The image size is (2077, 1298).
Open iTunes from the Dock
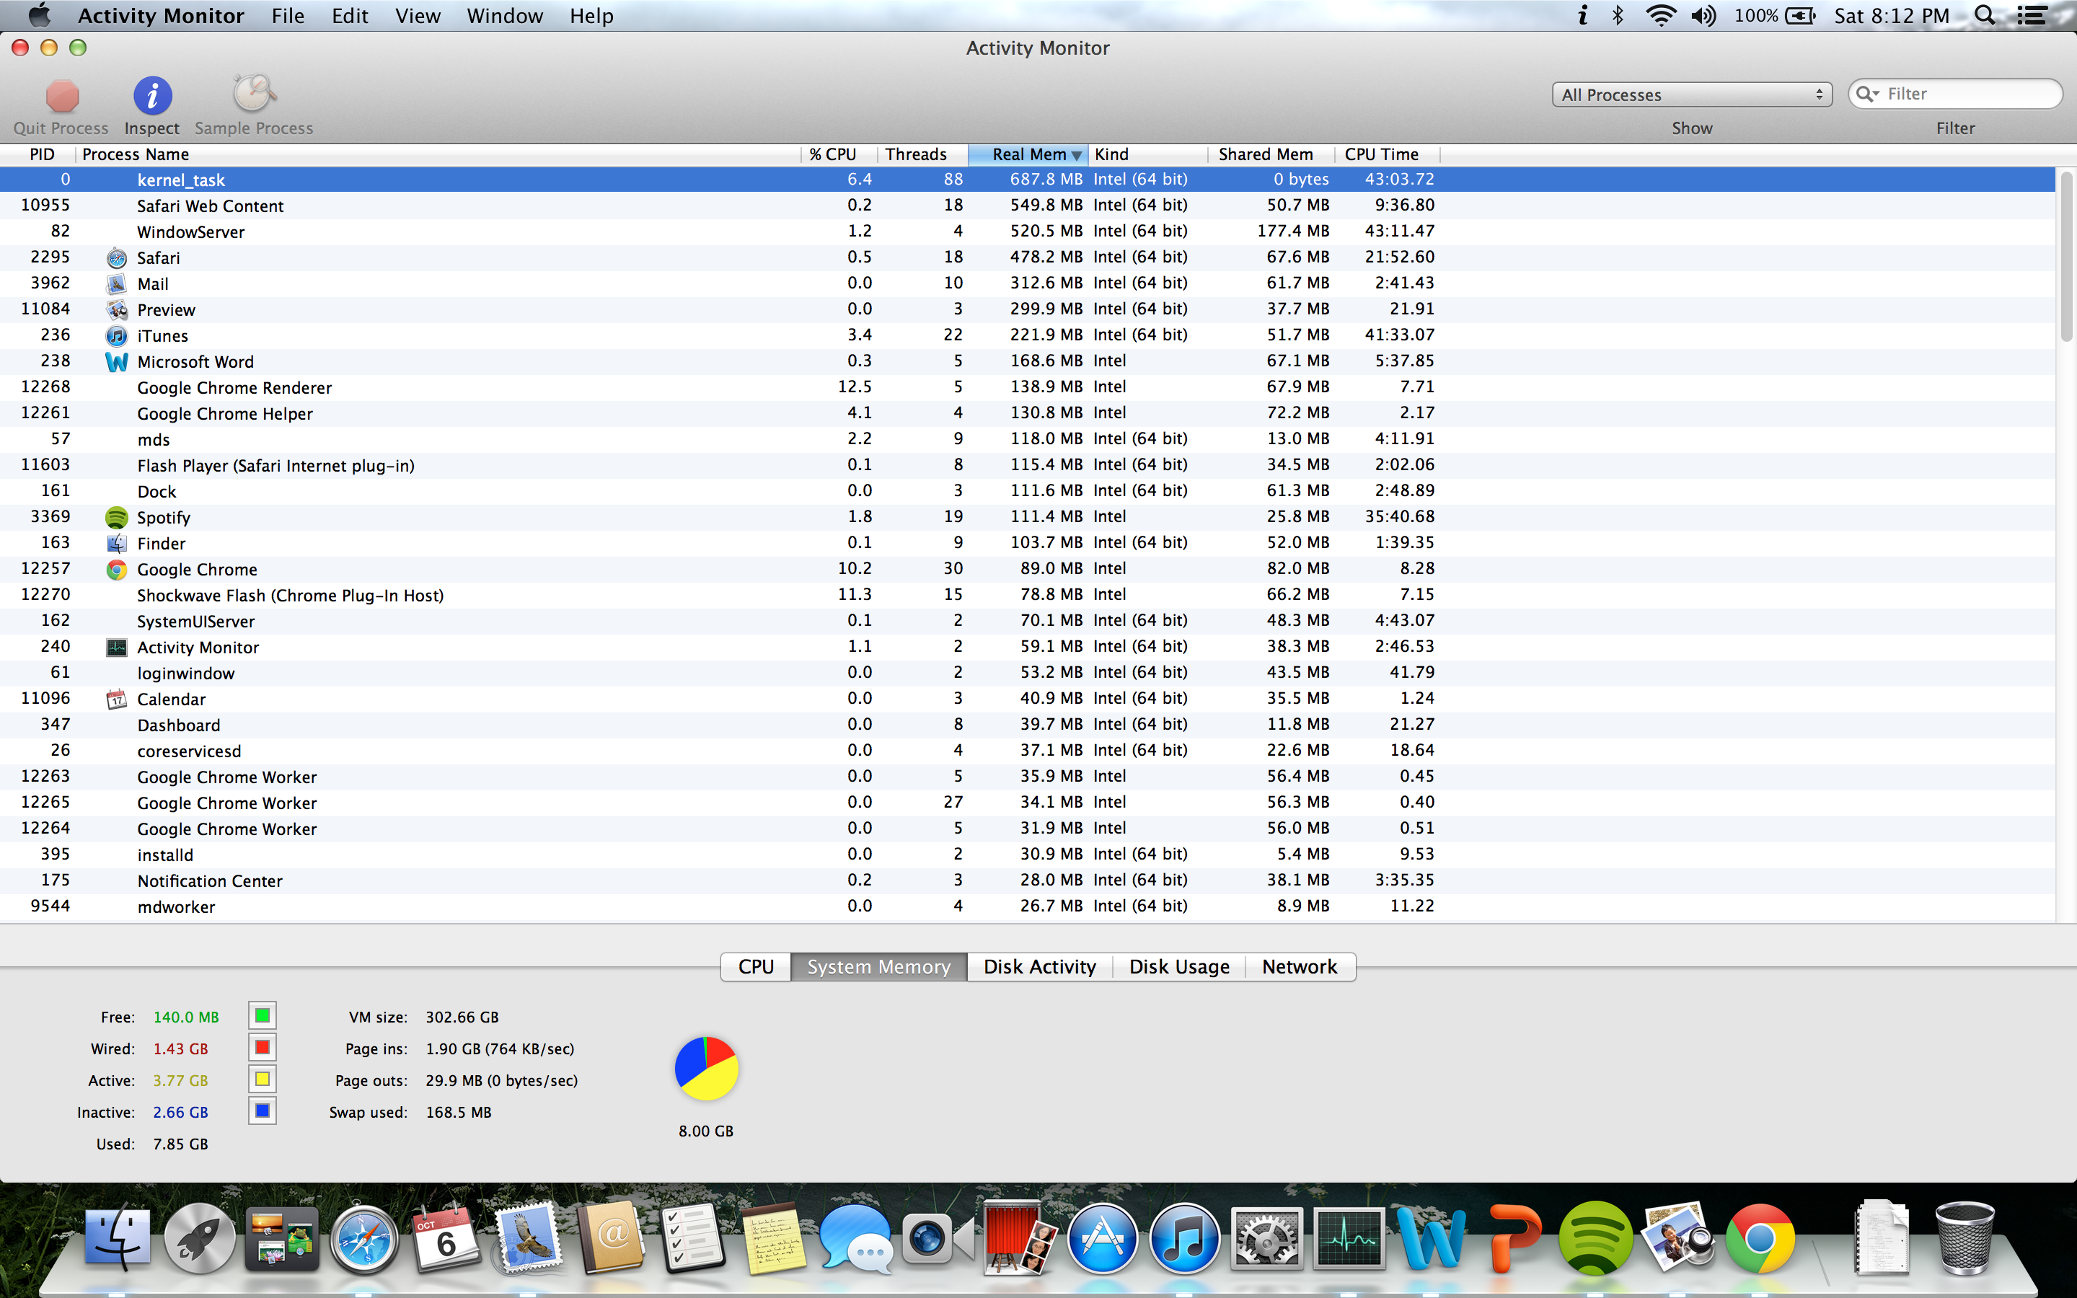coord(1184,1238)
